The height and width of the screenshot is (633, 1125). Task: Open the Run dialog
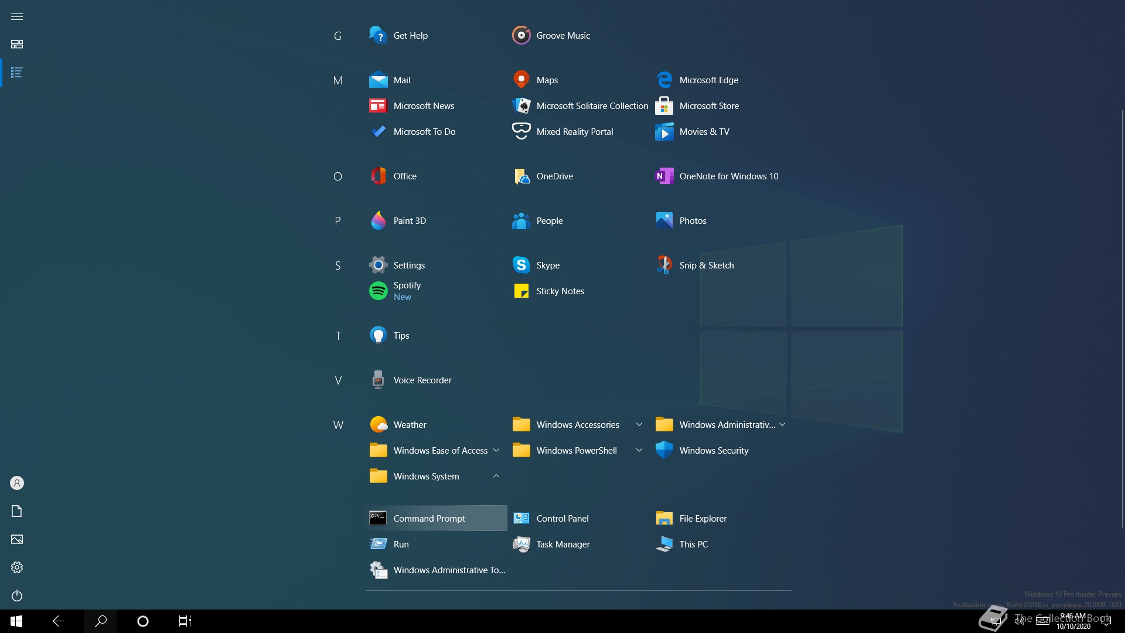(436, 544)
